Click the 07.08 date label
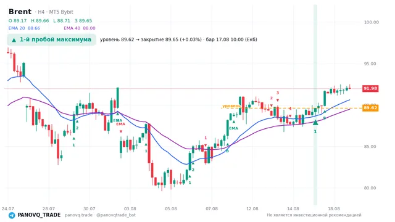The width and height of the screenshot is (395, 222). click(x=212, y=208)
